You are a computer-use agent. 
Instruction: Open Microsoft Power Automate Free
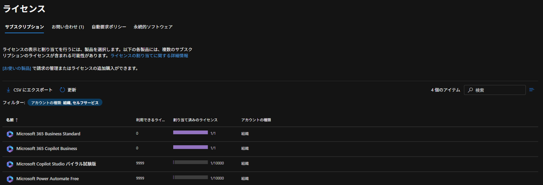[47, 179]
